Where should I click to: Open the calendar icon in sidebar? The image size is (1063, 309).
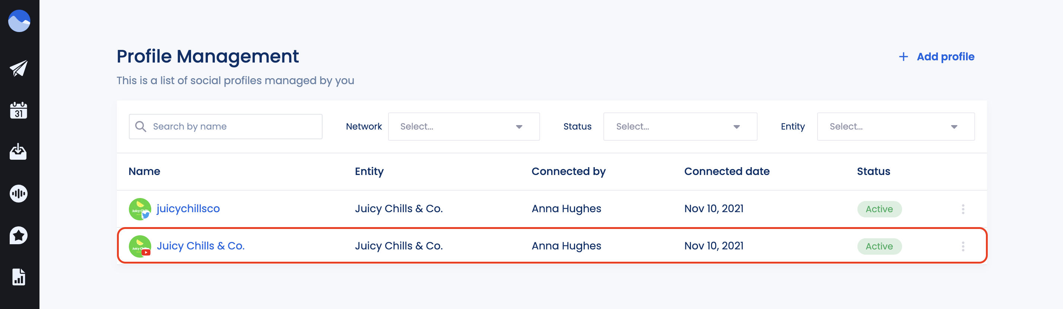pos(19,111)
